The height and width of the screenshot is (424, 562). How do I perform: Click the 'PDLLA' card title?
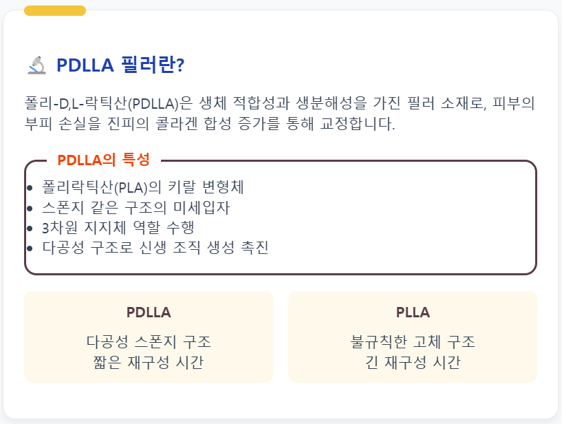(149, 312)
